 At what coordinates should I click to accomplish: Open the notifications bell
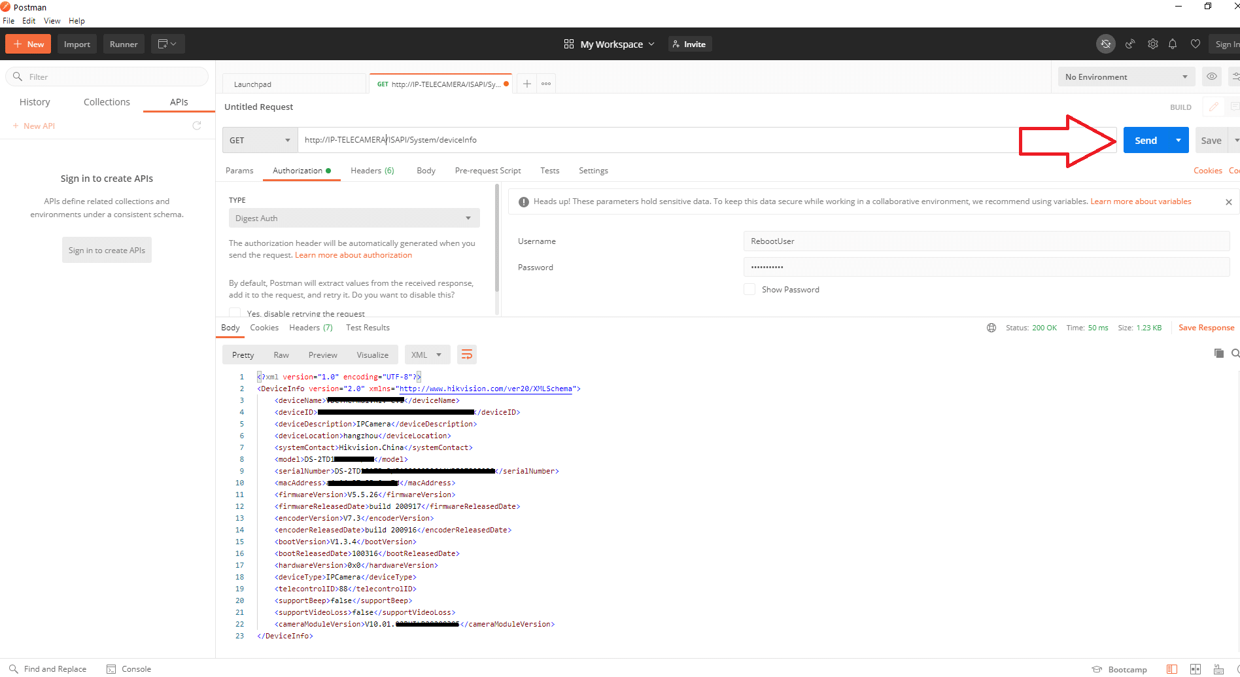point(1173,44)
